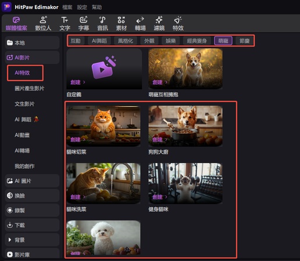This screenshot has width=300, height=261.
Task: Open the 轉場 tool
Action: [x=140, y=24]
